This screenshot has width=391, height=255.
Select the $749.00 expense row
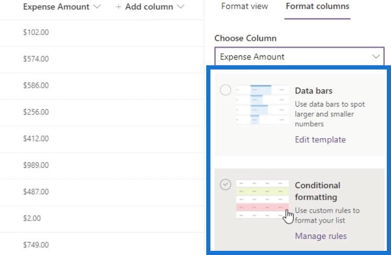point(102,244)
